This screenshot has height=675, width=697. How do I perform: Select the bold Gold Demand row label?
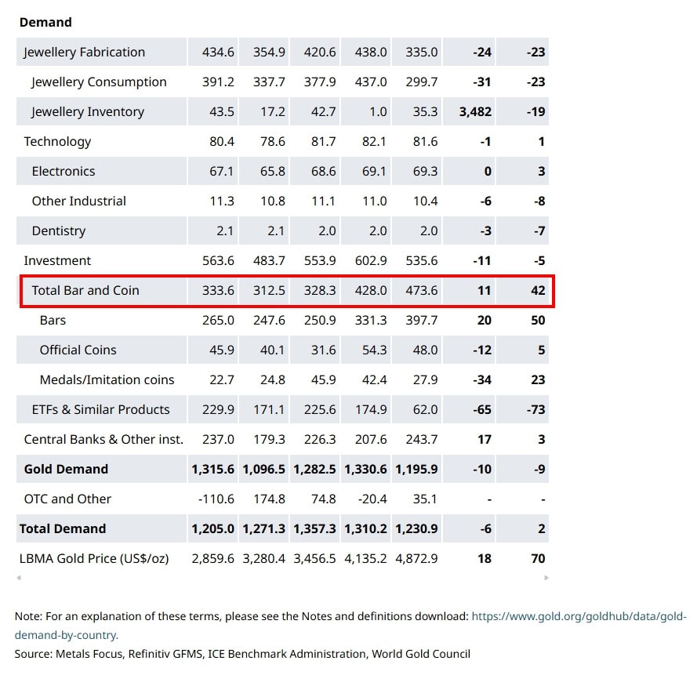tap(66, 469)
